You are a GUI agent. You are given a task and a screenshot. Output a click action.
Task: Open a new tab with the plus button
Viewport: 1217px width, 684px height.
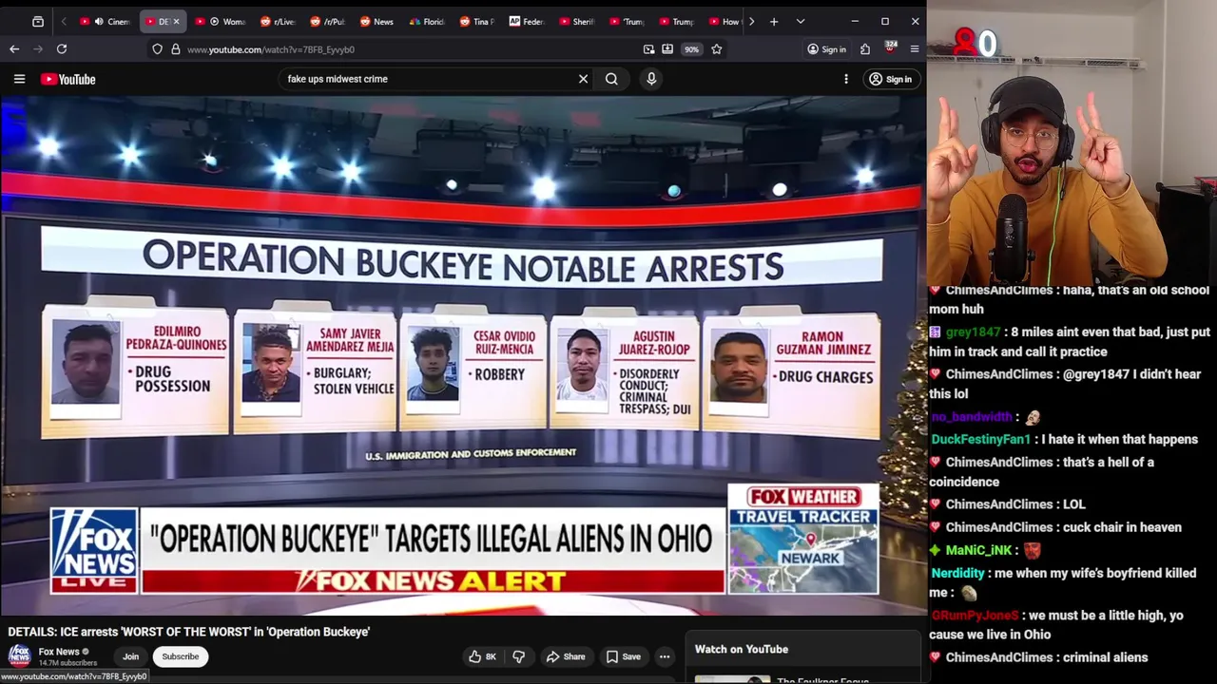click(774, 21)
